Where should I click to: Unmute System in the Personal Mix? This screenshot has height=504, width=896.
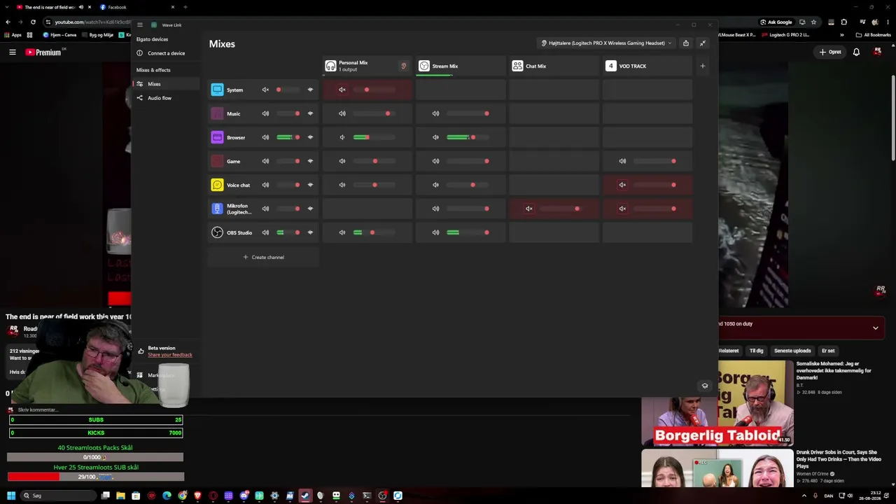(x=342, y=90)
